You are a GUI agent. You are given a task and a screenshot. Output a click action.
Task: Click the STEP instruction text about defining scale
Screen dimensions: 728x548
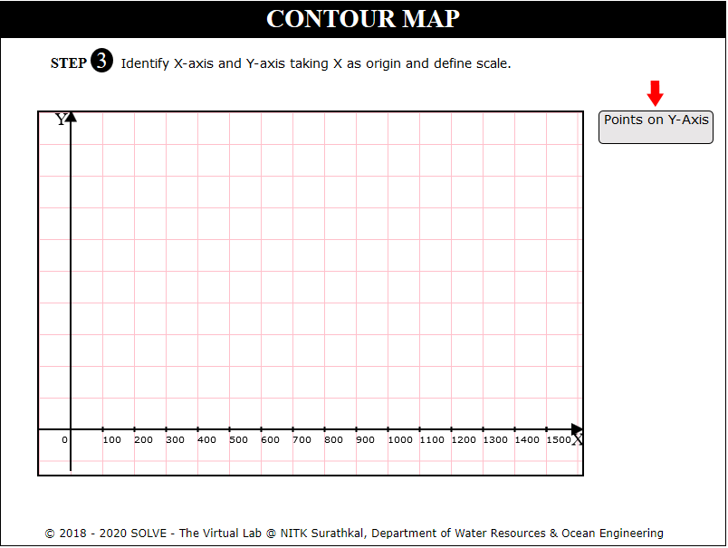316,63
